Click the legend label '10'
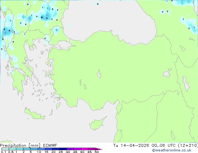 (x=39, y=152)
